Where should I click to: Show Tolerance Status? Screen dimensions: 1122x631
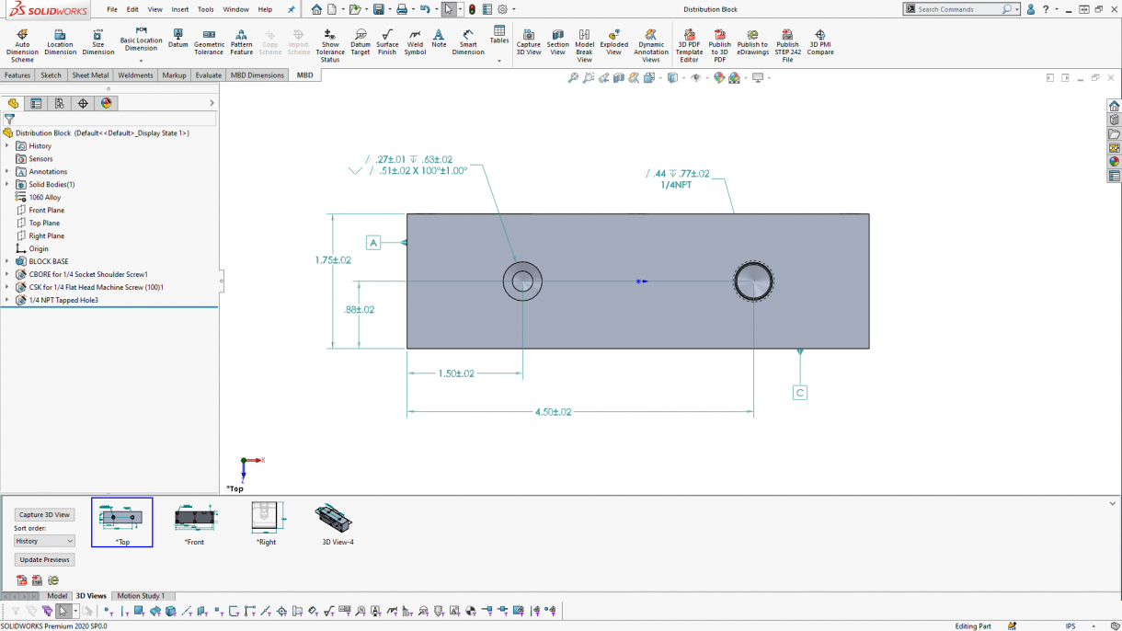[x=330, y=45]
